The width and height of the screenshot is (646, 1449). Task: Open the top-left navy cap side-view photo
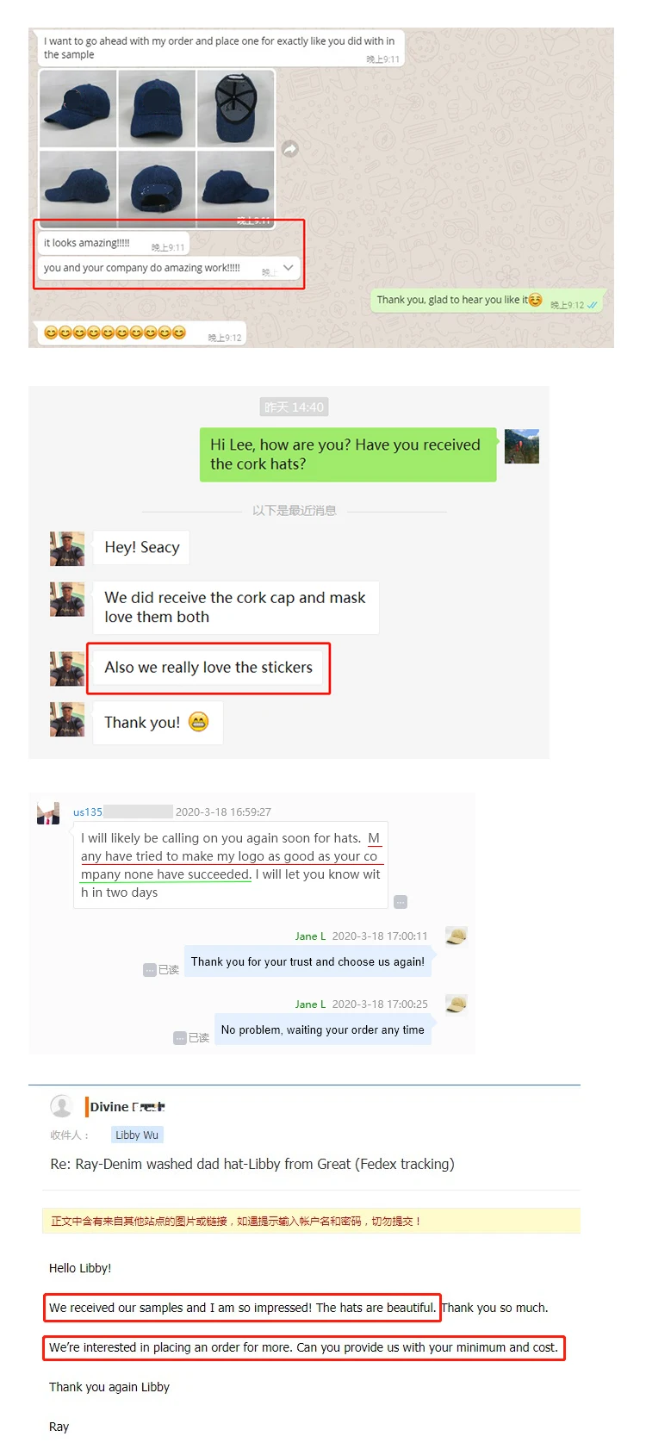coord(78,109)
